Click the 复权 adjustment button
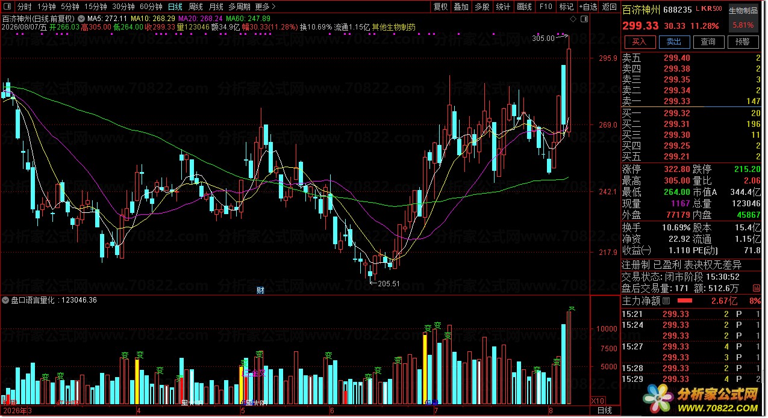768x418 pixels. click(x=441, y=7)
